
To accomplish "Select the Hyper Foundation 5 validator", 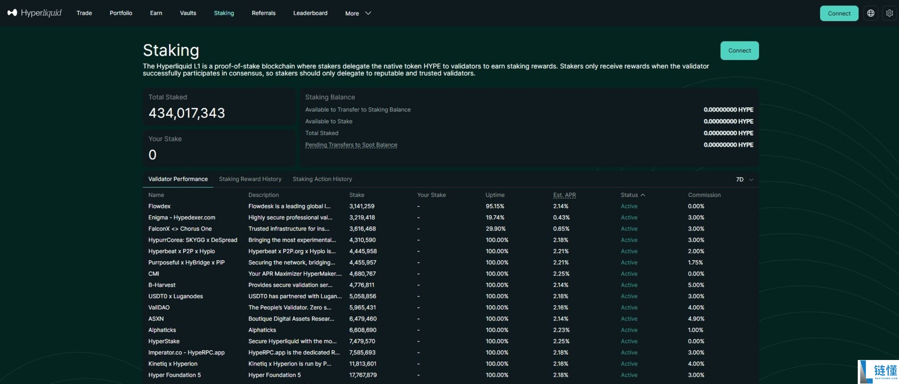I will click(175, 375).
